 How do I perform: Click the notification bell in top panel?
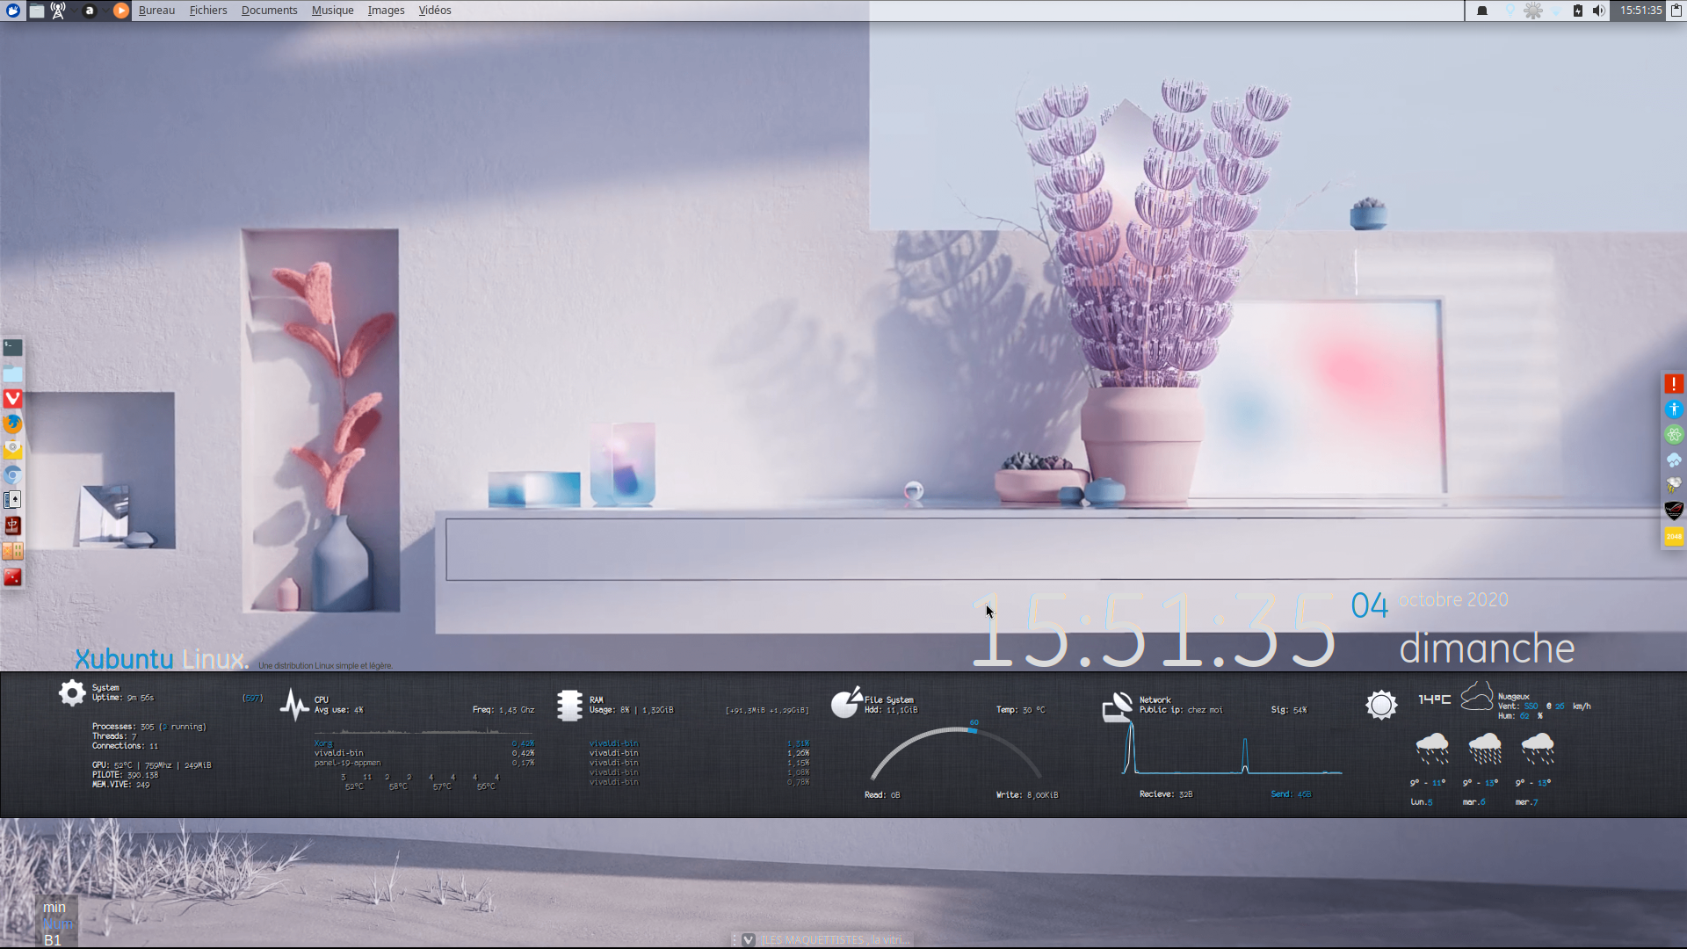(1482, 11)
